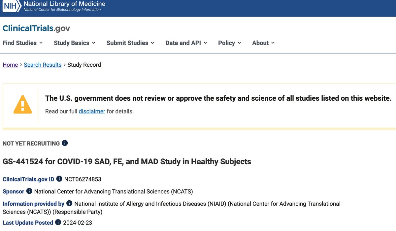396x231 pixels.
Task: Click info icon next to Sponsor
Action: coord(29,191)
